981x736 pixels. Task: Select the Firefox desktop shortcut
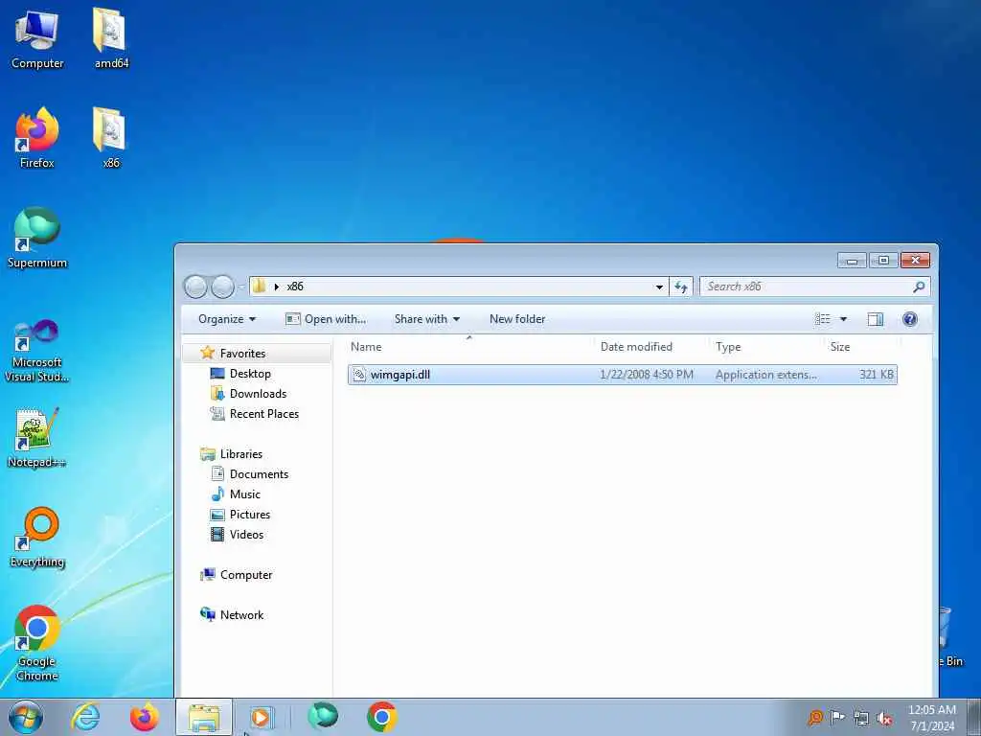pos(37,138)
